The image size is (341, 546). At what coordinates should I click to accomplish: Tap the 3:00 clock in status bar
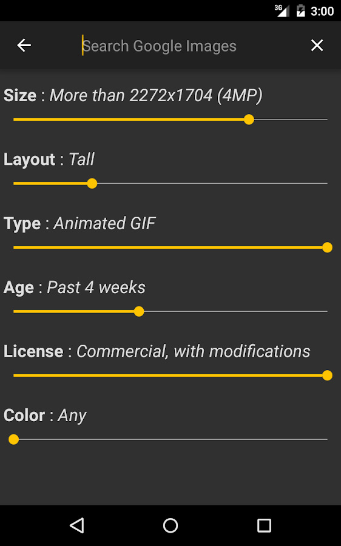(x=322, y=11)
